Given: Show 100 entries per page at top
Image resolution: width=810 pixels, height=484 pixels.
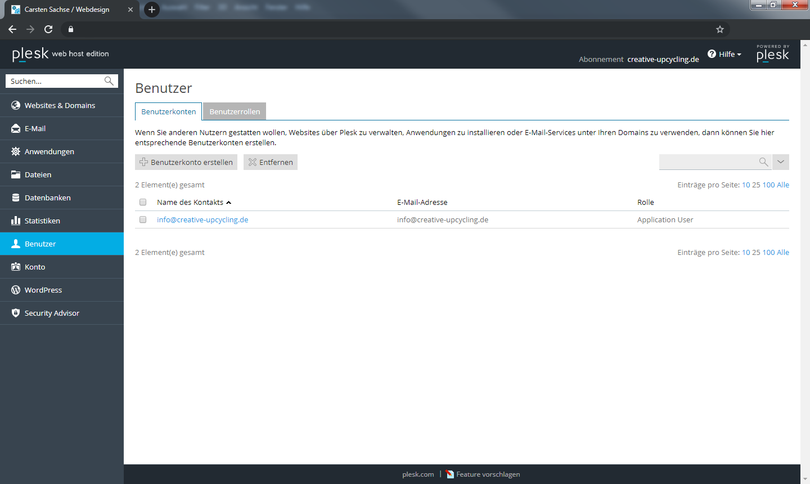Looking at the screenshot, I should pyautogui.click(x=768, y=185).
